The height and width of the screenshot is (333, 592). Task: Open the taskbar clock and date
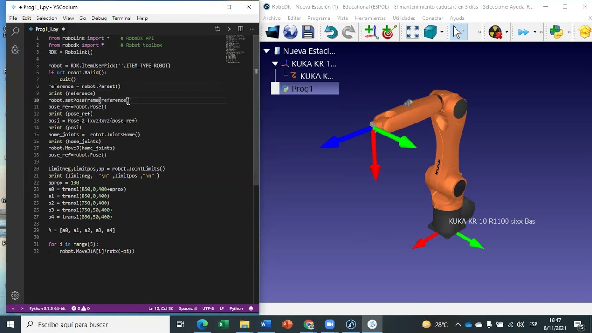point(555,324)
